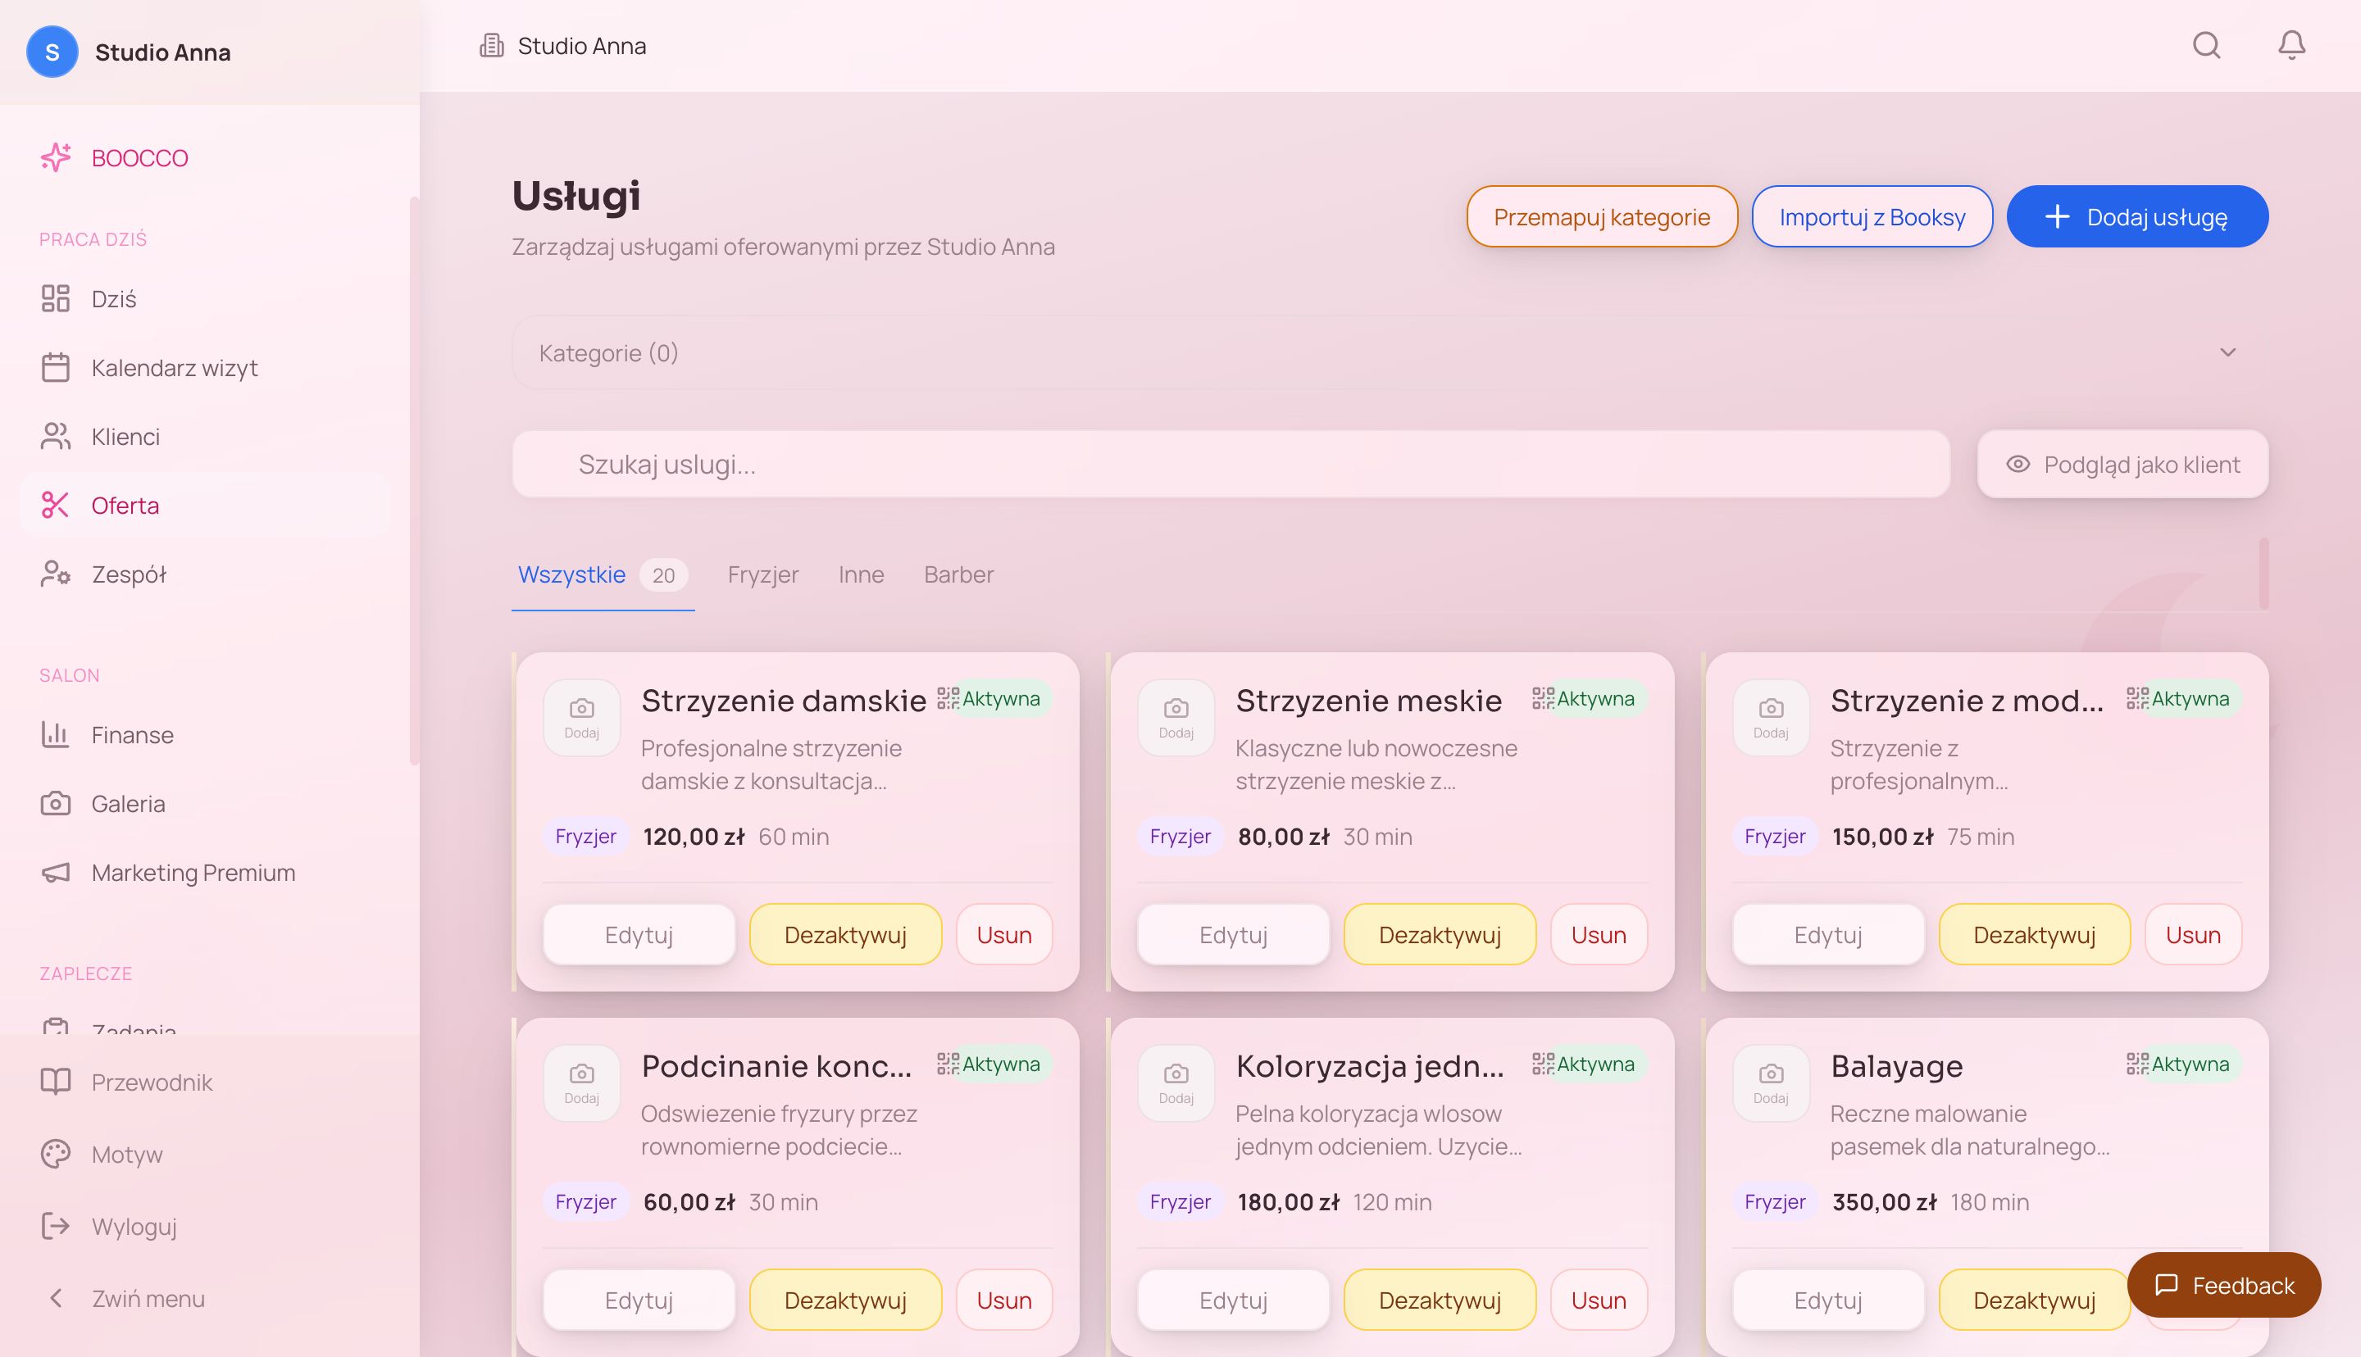Viewport: 2361px width, 1357px height.
Task: Edit the Strzyzenie damskie service
Action: (639, 934)
